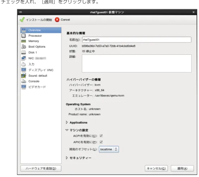Select Overview in the hardware list
The height and width of the screenshot is (177, 199).
[41, 30]
